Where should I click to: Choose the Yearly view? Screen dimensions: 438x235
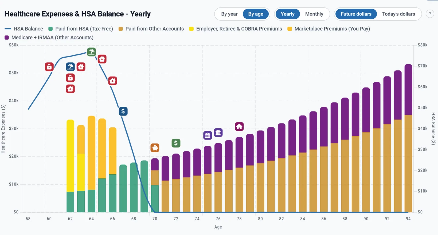pos(288,14)
